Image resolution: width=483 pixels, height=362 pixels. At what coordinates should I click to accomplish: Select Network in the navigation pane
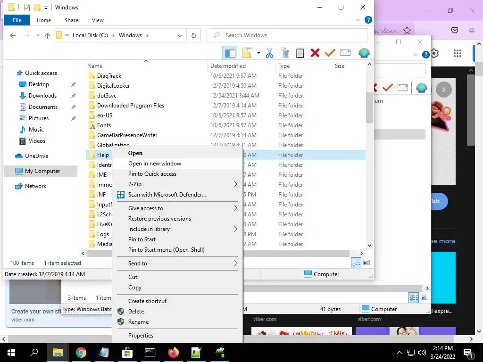pos(35,186)
